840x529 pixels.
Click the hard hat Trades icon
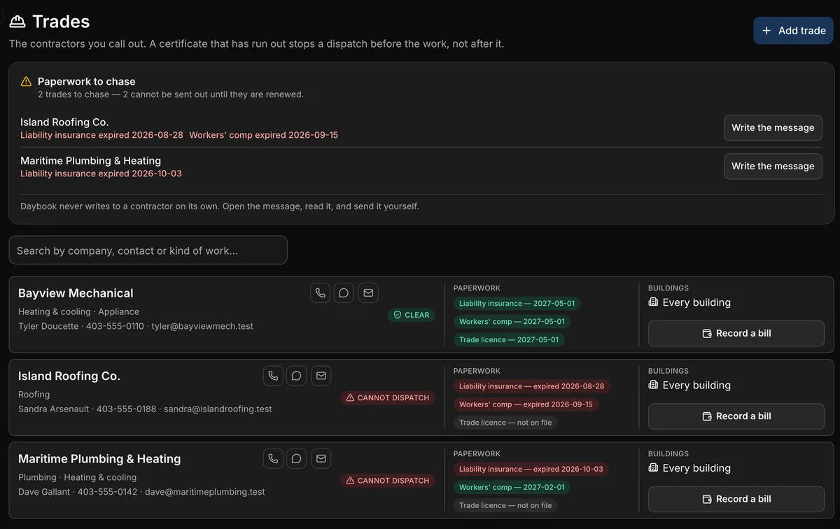(x=17, y=22)
